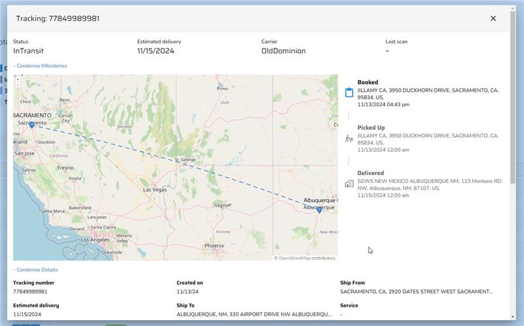The height and width of the screenshot is (326, 524).
Task: Collapse the Condense Details link
Action: pyautogui.click(x=35, y=270)
